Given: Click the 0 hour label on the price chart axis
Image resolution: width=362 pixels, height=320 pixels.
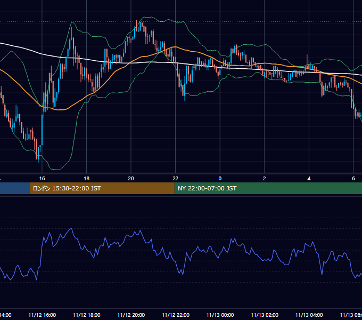Looking at the screenshot, I should click(x=220, y=179).
